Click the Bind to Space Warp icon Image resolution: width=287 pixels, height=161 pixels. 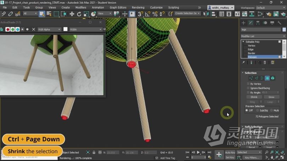tap(18, 14)
